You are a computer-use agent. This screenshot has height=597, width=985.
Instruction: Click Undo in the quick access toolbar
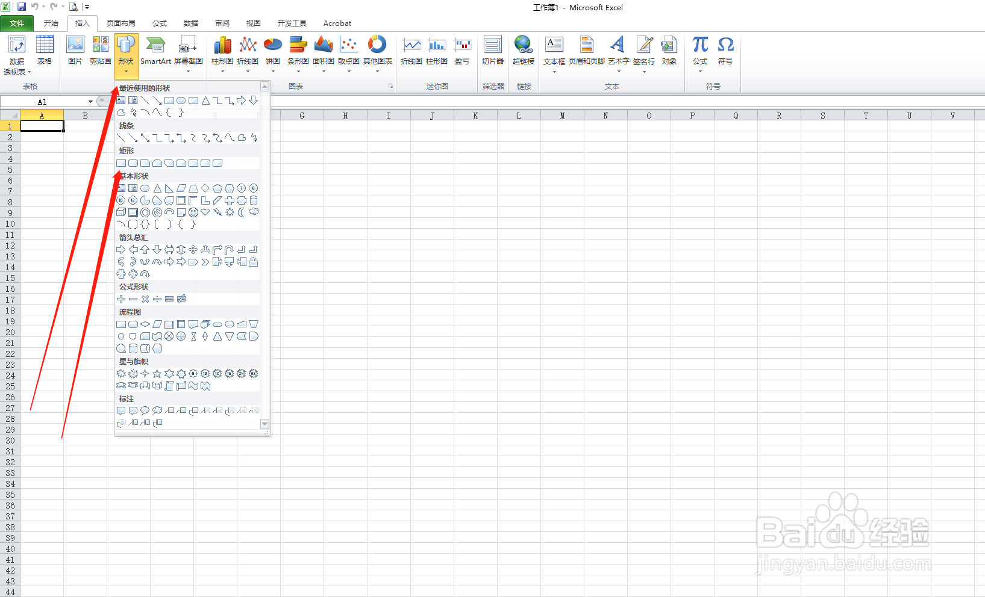[x=35, y=7]
